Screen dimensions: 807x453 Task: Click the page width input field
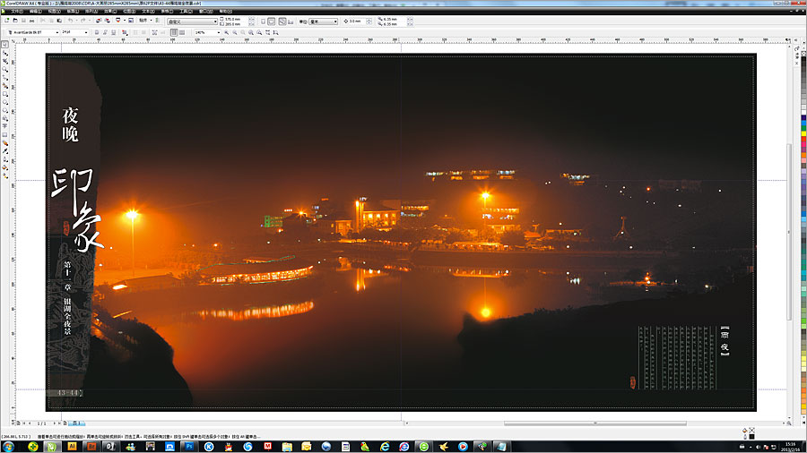tap(233, 18)
